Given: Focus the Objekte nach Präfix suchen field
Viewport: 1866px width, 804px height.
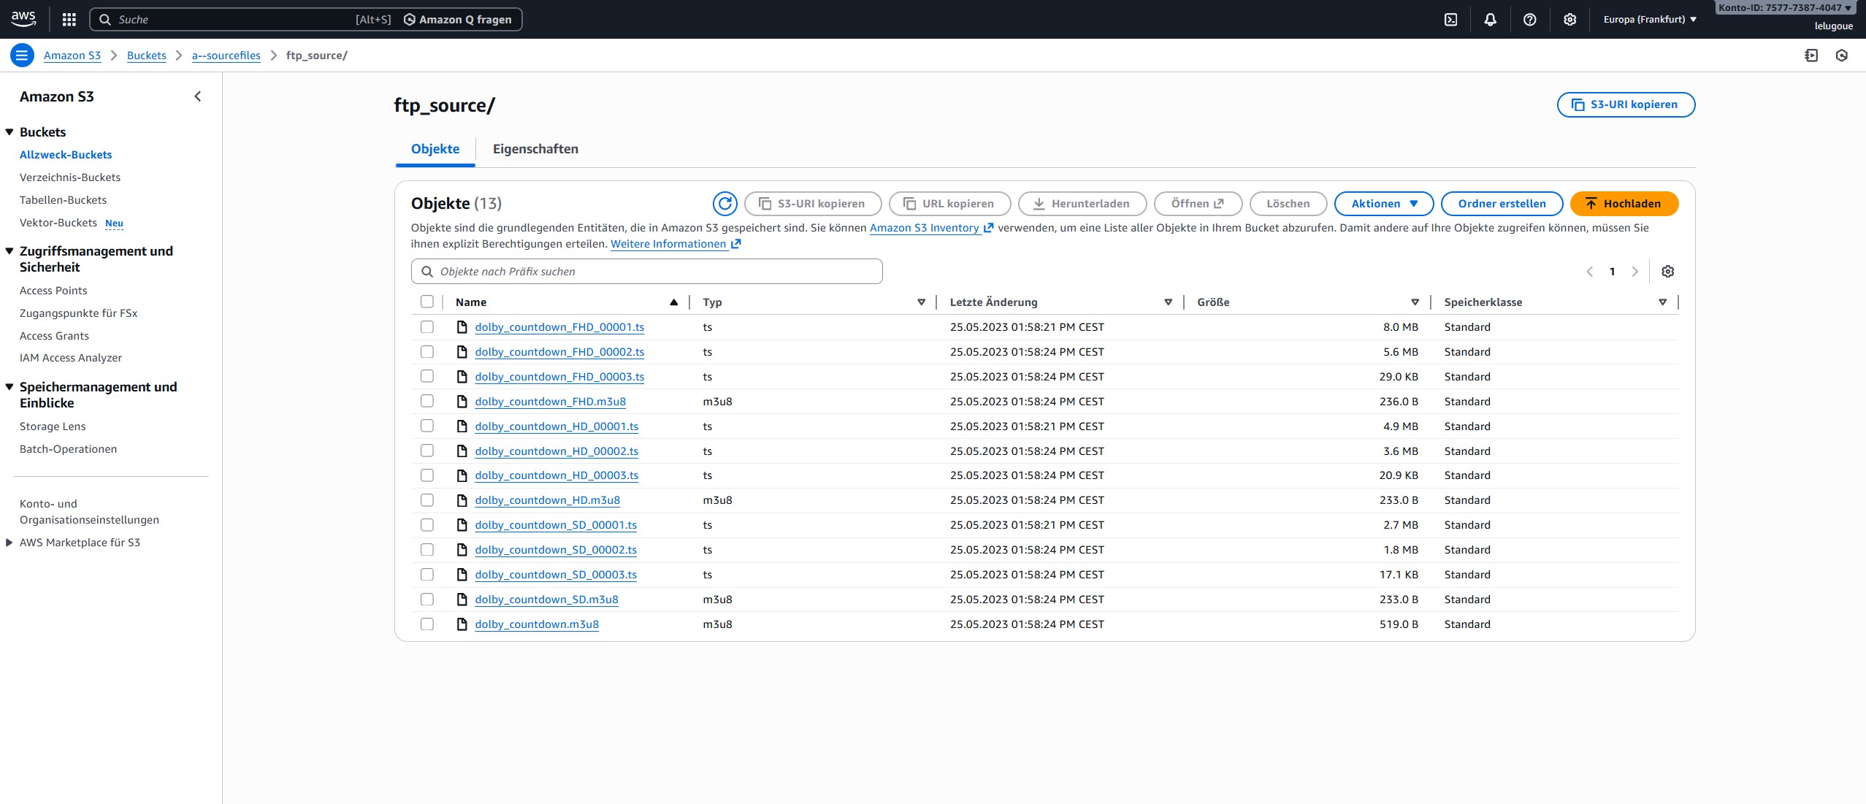Looking at the screenshot, I should [647, 272].
